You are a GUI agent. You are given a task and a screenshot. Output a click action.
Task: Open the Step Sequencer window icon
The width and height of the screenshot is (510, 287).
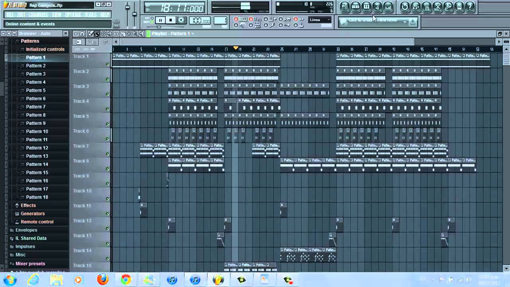pos(355,7)
